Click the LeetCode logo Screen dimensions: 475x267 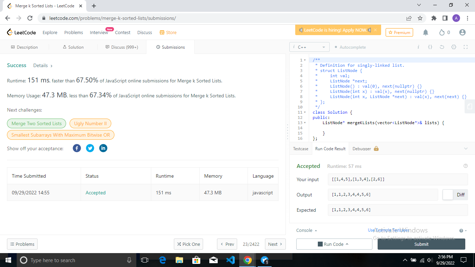pyautogui.click(x=22, y=32)
